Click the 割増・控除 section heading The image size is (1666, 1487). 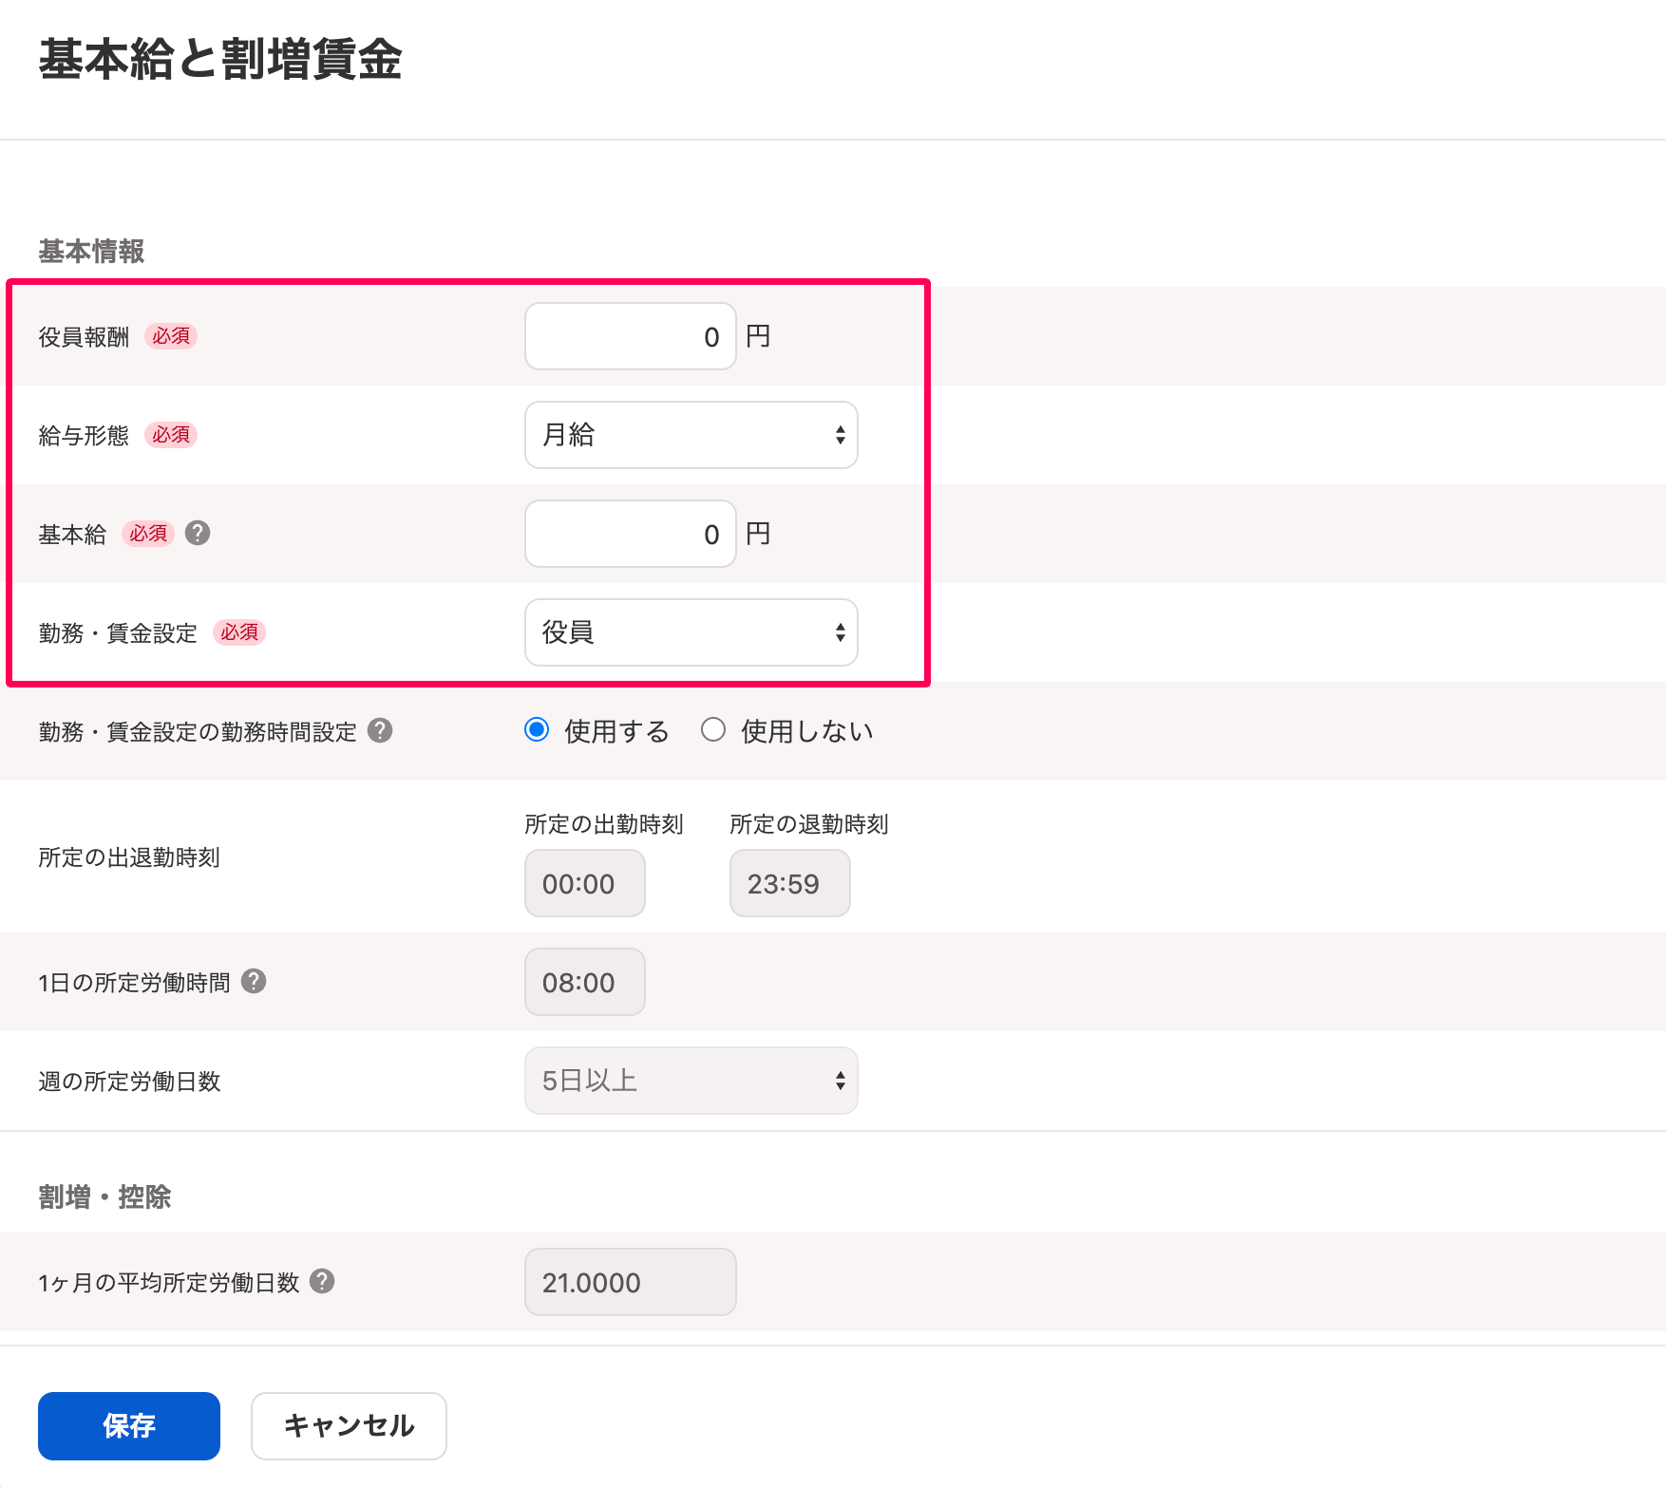coord(104,1196)
